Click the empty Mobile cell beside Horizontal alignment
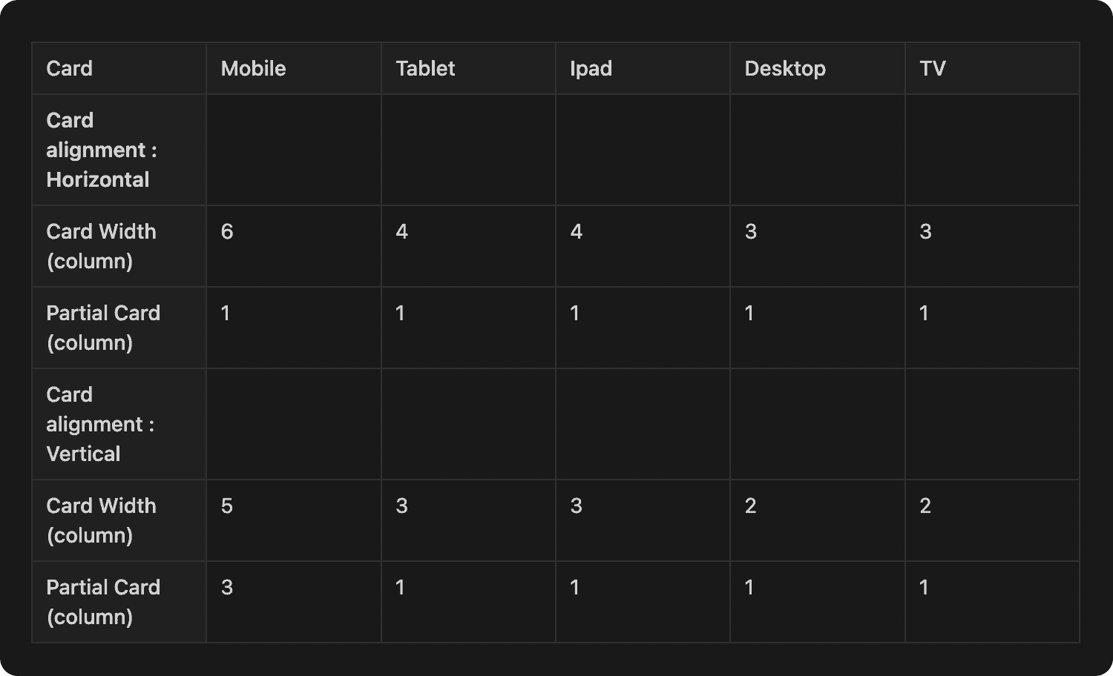The height and width of the screenshot is (676, 1113). click(x=294, y=150)
